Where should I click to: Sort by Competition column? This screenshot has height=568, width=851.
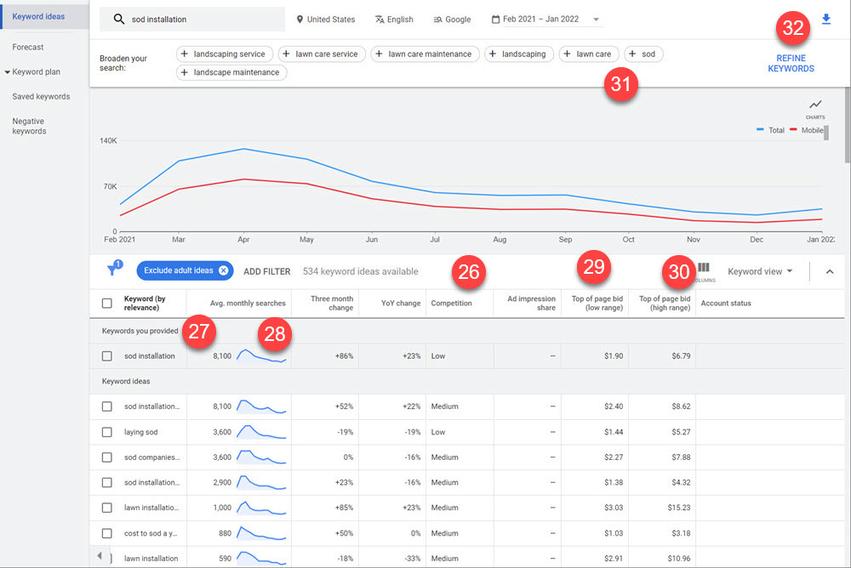pyautogui.click(x=451, y=304)
